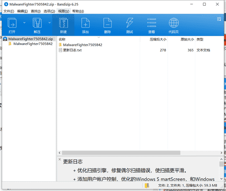Click horizontal scrollbar left arrow
This screenshot has width=226, height=191.
(x=60, y=153)
